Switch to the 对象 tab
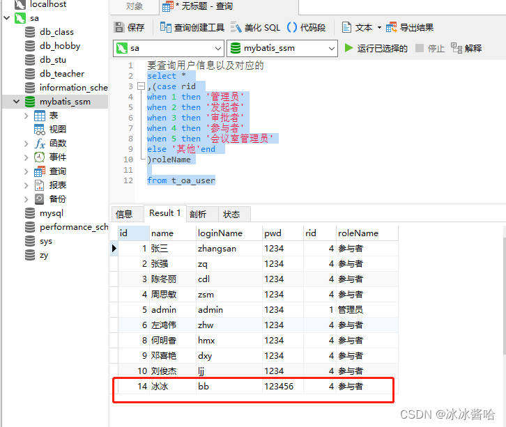506x427 pixels. click(x=135, y=6)
